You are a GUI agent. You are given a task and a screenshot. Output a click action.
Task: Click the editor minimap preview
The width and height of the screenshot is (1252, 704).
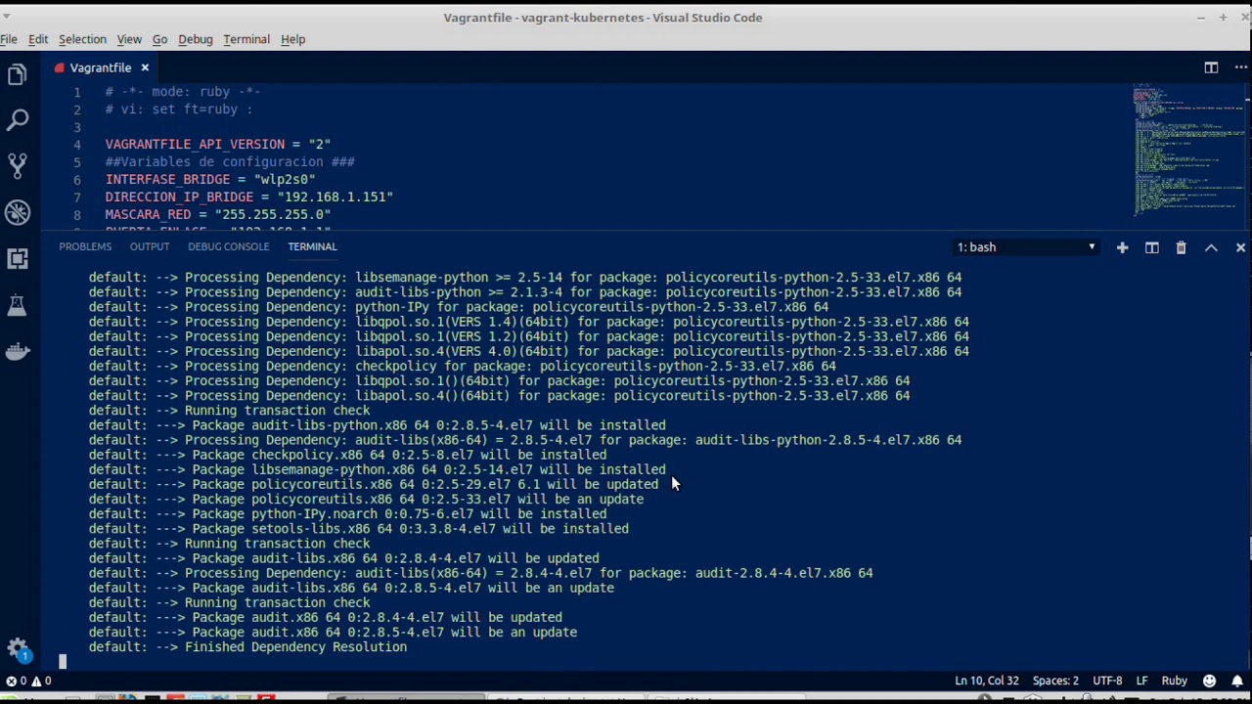pyautogui.click(x=1188, y=152)
